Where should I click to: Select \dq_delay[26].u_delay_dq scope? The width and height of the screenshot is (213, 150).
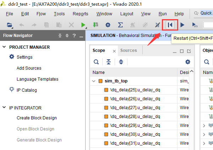click(135, 99)
